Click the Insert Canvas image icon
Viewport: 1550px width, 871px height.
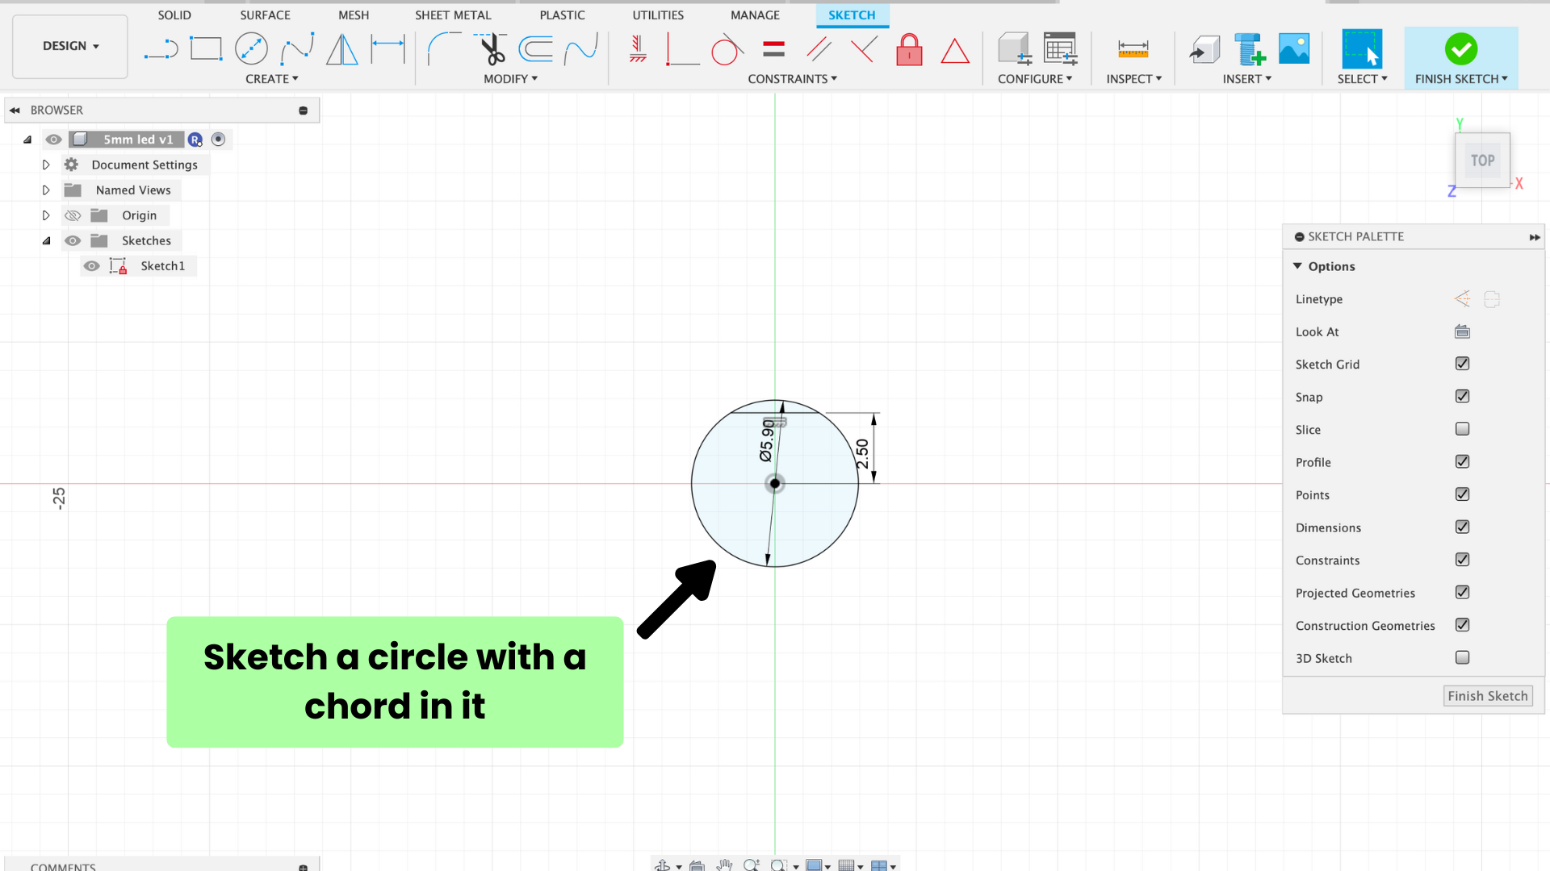click(1294, 49)
